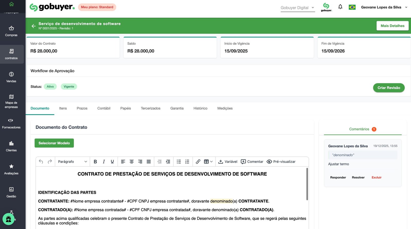Click the Vigente status badge
Screen dimensions: 411x229
click(69, 87)
